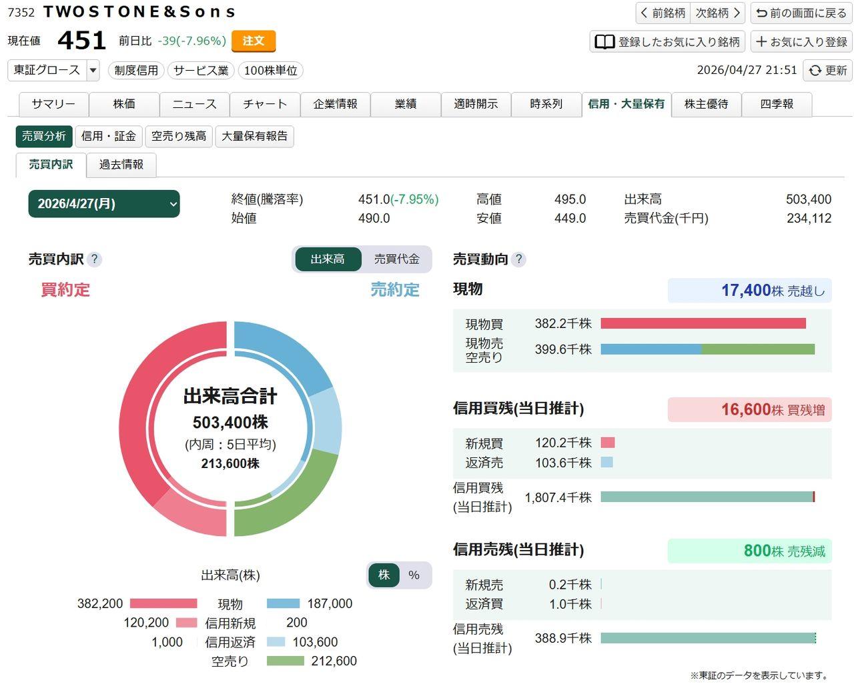Click the 信用売残 388.9千株 bar

708,638
